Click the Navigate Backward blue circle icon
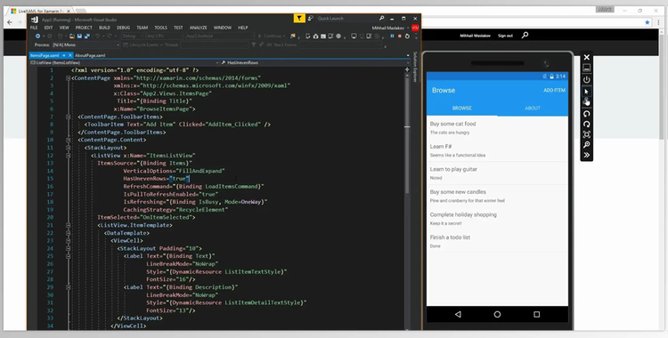 38,36
